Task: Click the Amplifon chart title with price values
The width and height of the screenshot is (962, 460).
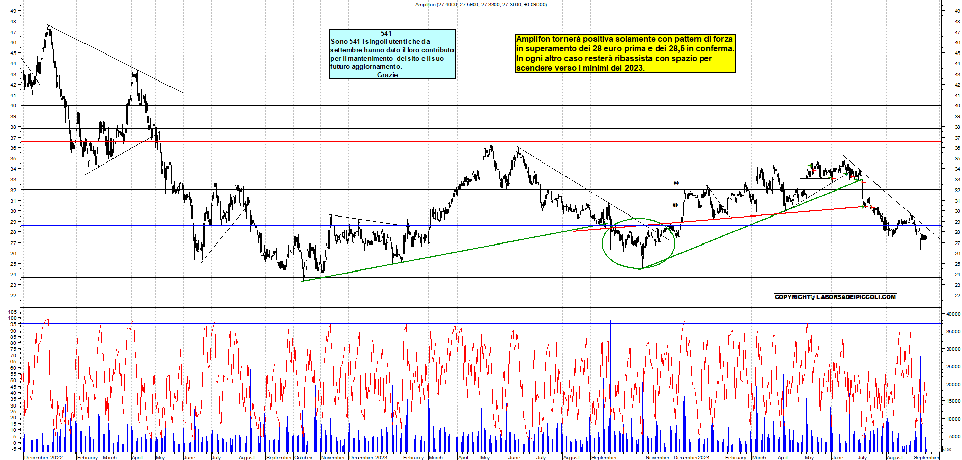Action: point(480,5)
